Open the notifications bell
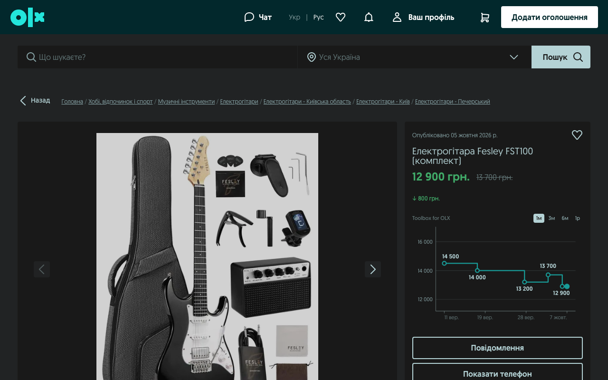This screenshot has width=608, height=380. point(369,17)
